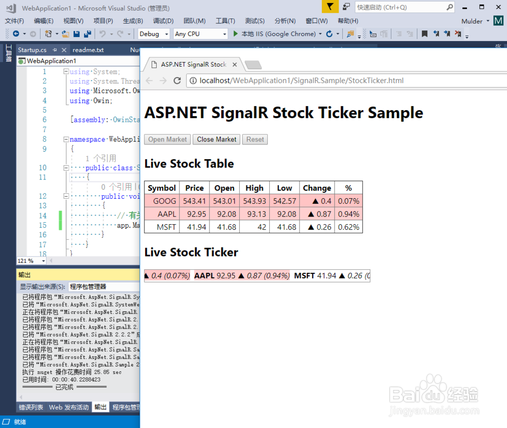The image size is (507, 428).
Task: Click the Reset button
Action: coord(255,139)
